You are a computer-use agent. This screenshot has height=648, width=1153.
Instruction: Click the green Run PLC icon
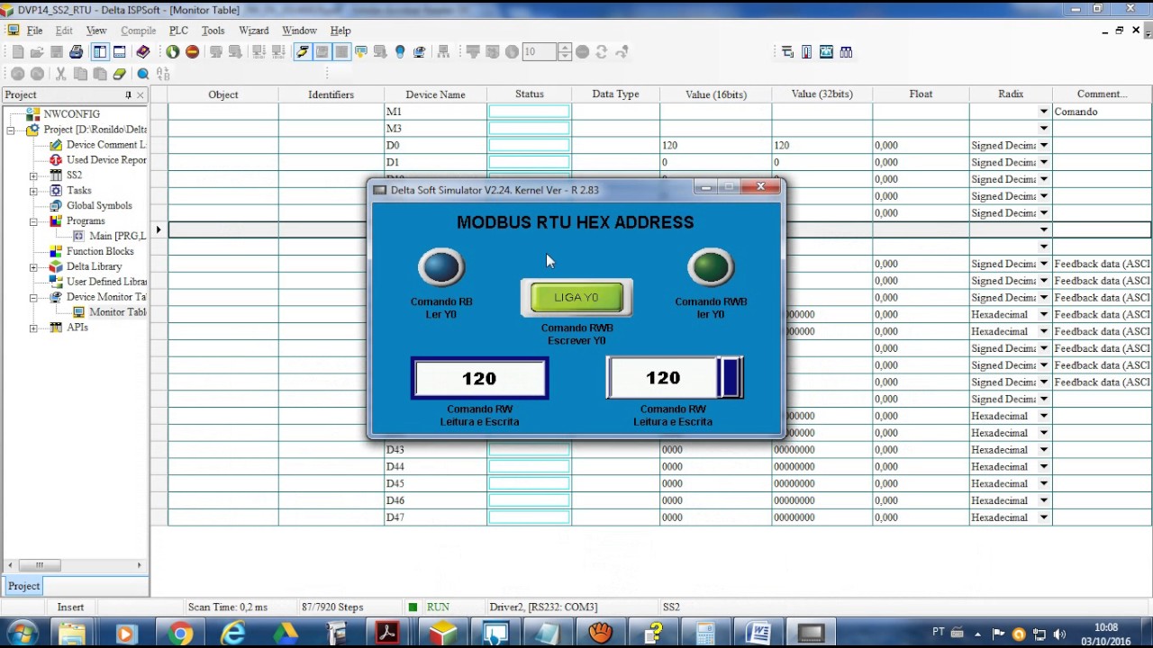pyautogui.click(x=172, y=52)
